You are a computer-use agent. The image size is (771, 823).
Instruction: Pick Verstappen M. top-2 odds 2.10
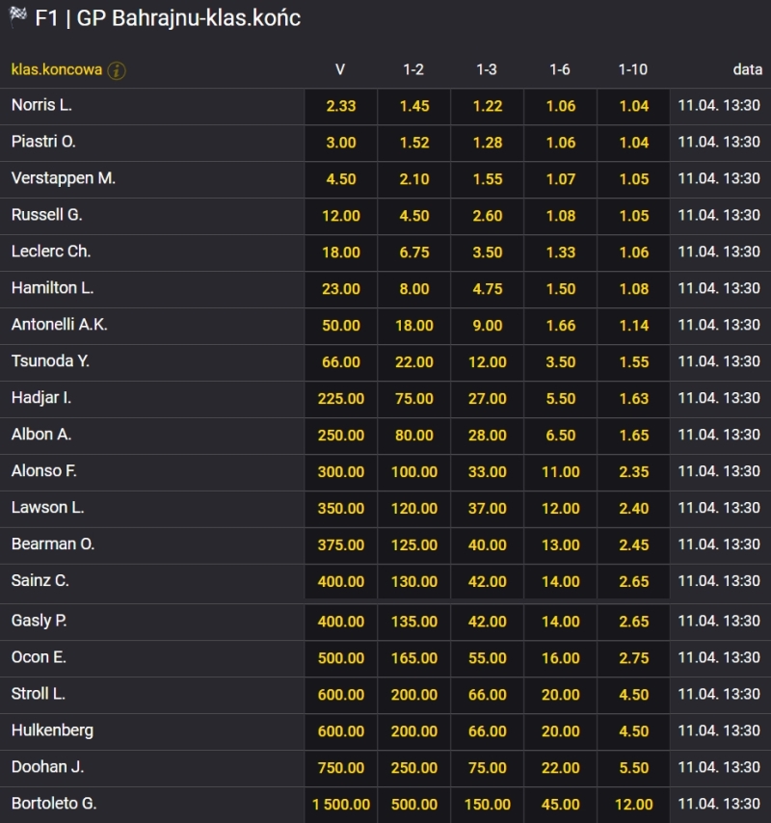coord(414,179)
